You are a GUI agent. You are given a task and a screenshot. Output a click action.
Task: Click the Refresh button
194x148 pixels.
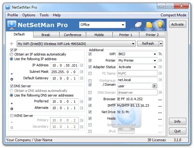pos(148,43)
